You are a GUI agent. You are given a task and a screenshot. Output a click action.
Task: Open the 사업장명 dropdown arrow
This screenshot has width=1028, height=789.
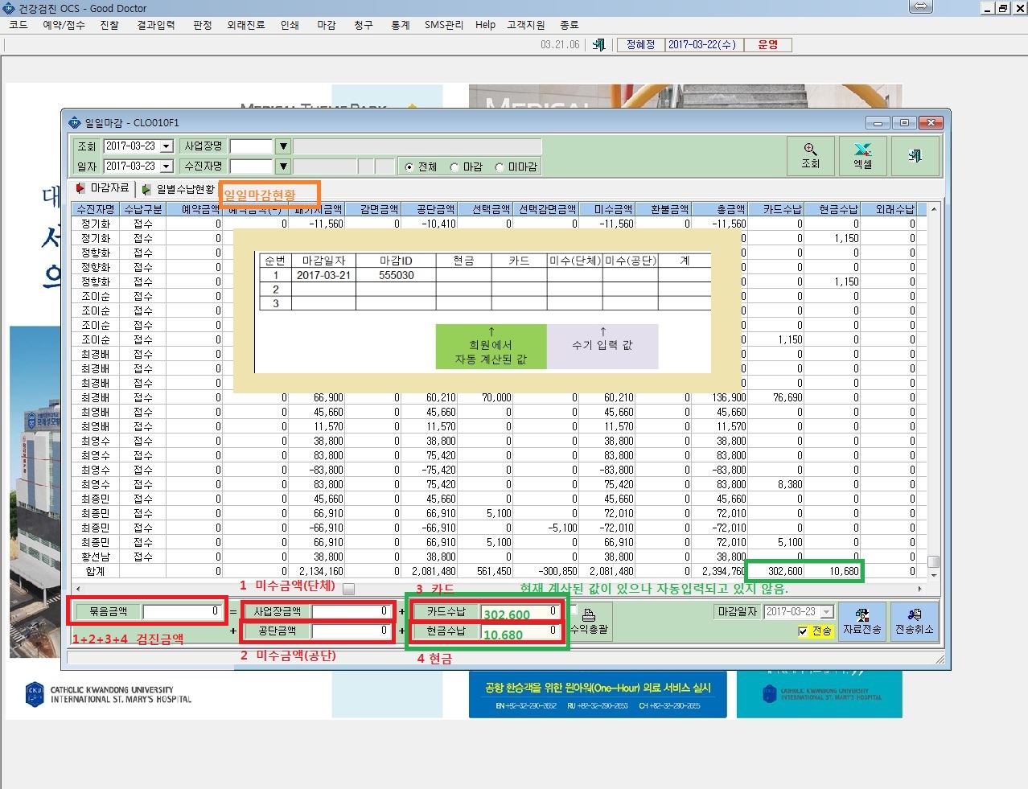(x=283, y=146)
